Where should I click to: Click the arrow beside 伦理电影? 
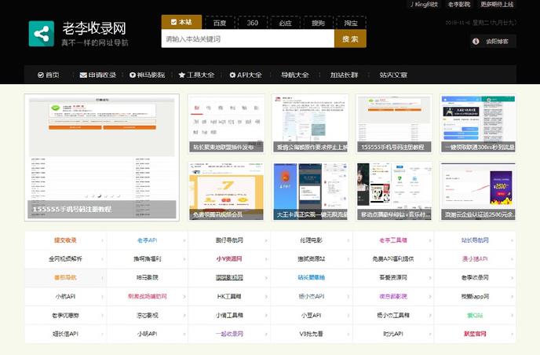tap(348, 240)
